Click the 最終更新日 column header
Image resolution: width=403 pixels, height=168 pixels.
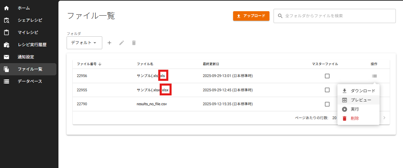pos(211,64)
